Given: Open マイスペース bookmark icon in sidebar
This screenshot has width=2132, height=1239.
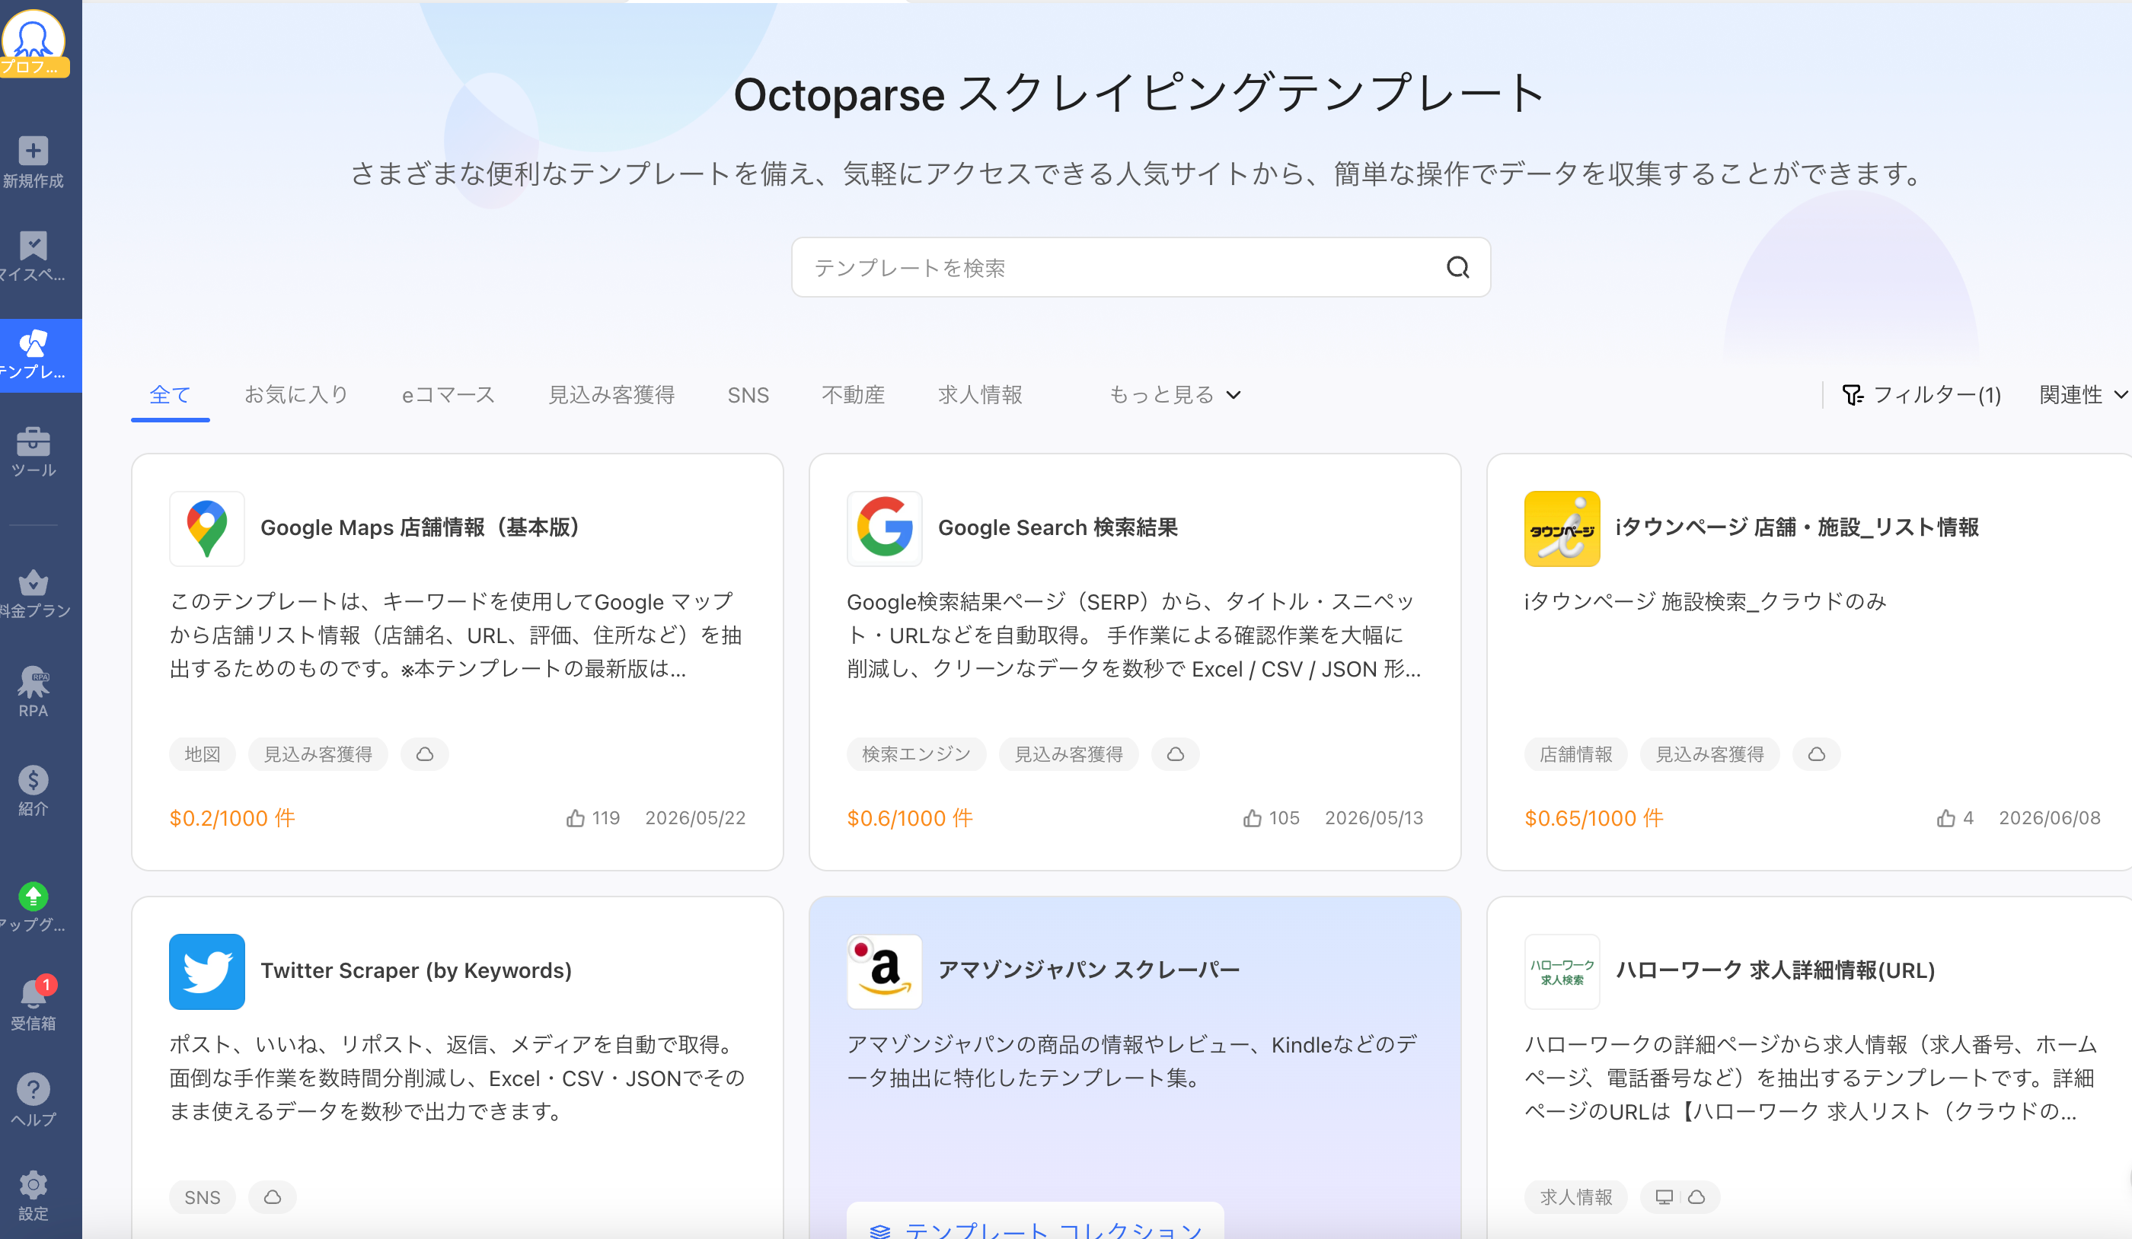Looking at the screenshot, I should click(x=33, y=245).
